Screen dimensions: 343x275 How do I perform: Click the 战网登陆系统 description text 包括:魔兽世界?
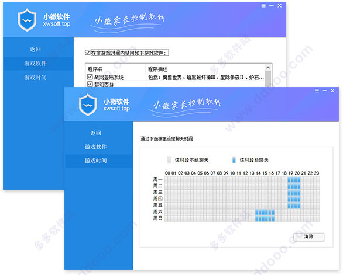[206, 78]
